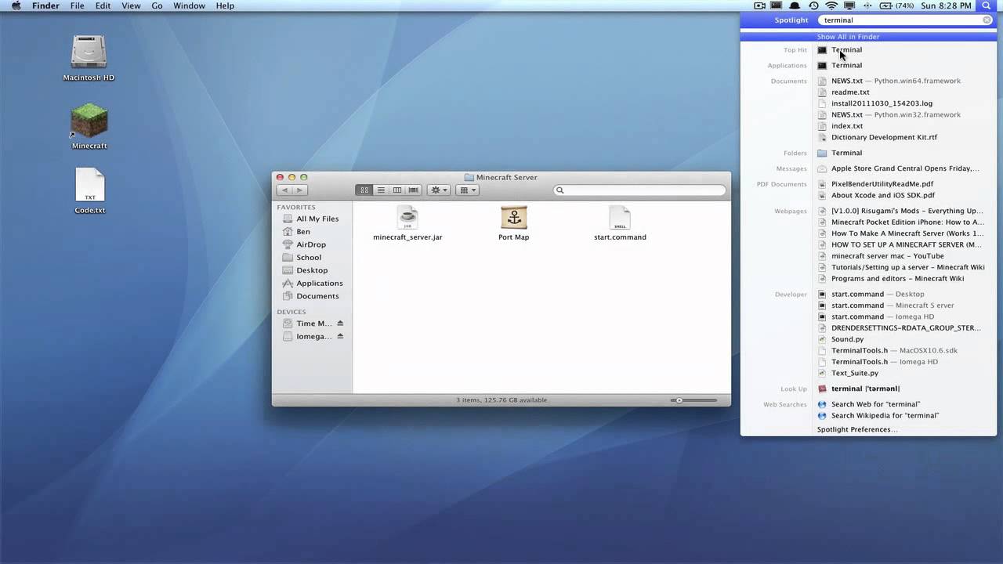Open the item arrangement dropdown
This screenshot has height=564, width=1003.
point(467,190)
